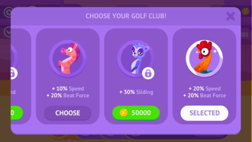The image size is (252, 142).
Task: Click the 'CHOOSE YOUR GOLF CLUB!' title
Action: pyautogui.click(x=126, y=16)
